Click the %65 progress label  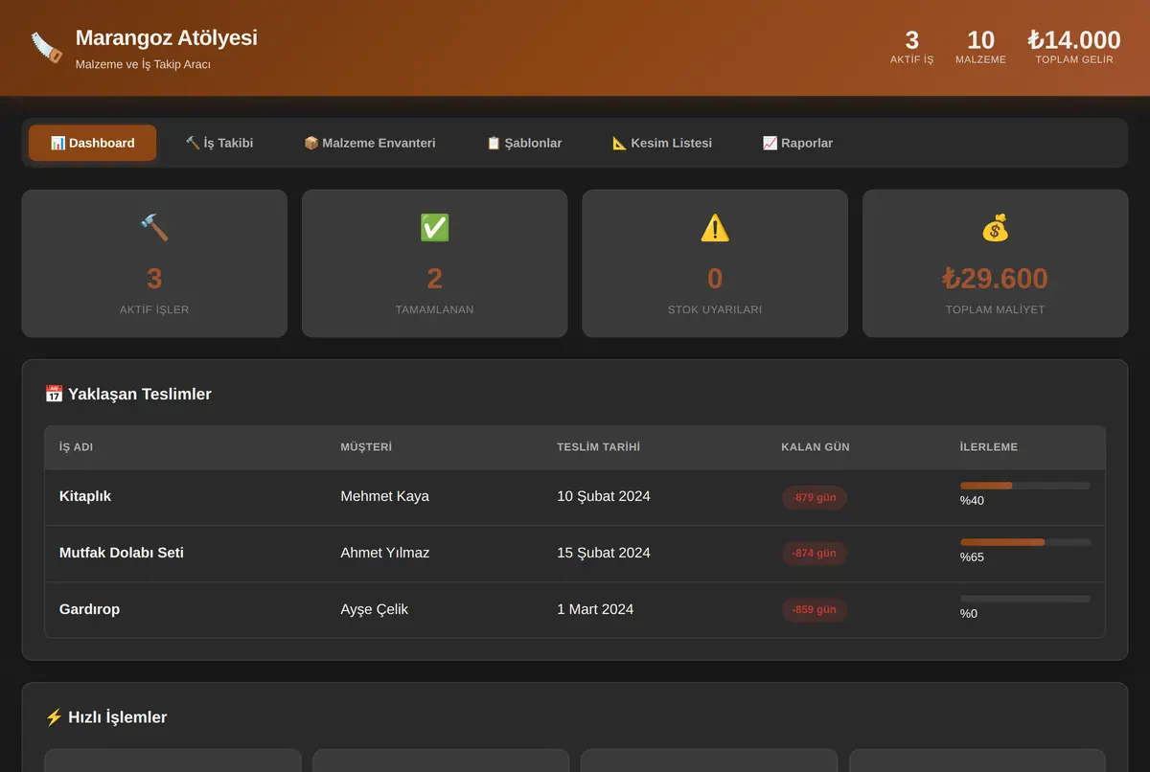(972, 557)
